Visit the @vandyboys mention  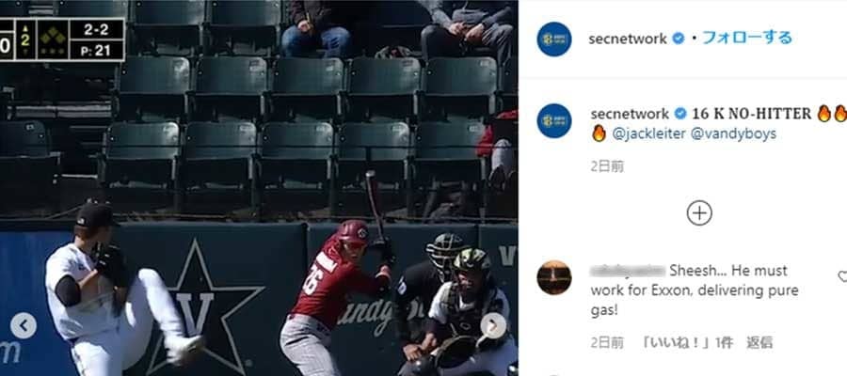click(x=733, y=133)
